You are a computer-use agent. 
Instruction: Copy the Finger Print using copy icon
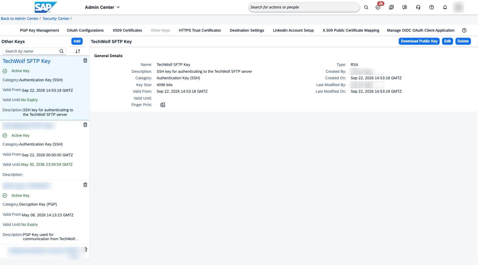click(163, 105)
